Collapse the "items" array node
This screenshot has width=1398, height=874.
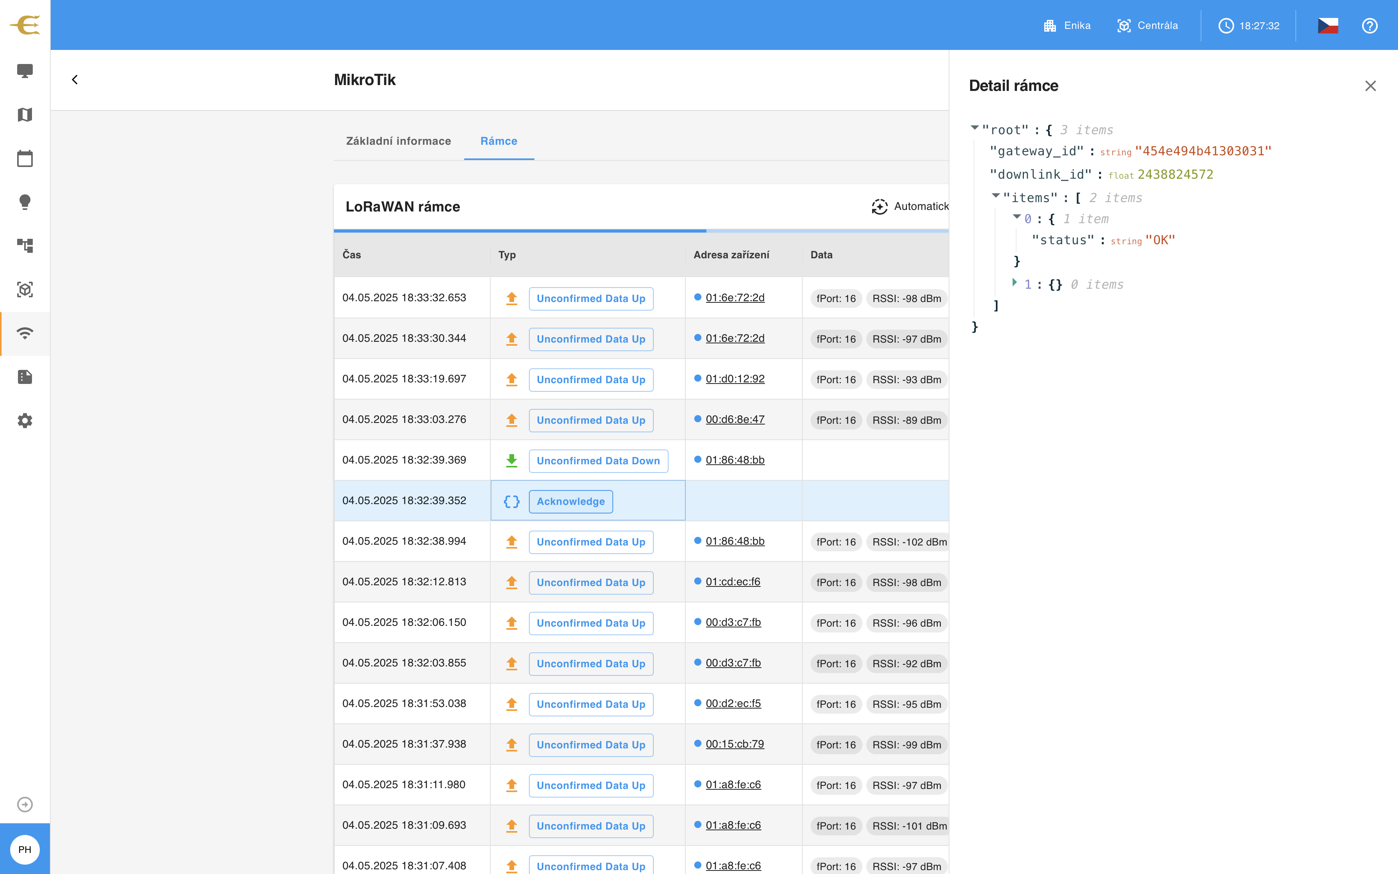996,195
